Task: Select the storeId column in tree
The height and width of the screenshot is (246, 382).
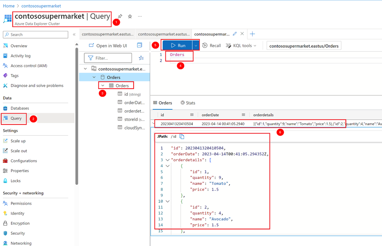Action: click(131, 119)
